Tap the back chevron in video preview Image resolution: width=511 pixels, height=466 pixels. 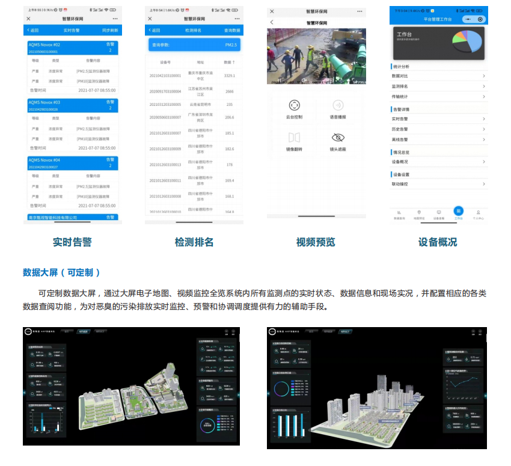[x=272, y=22]
